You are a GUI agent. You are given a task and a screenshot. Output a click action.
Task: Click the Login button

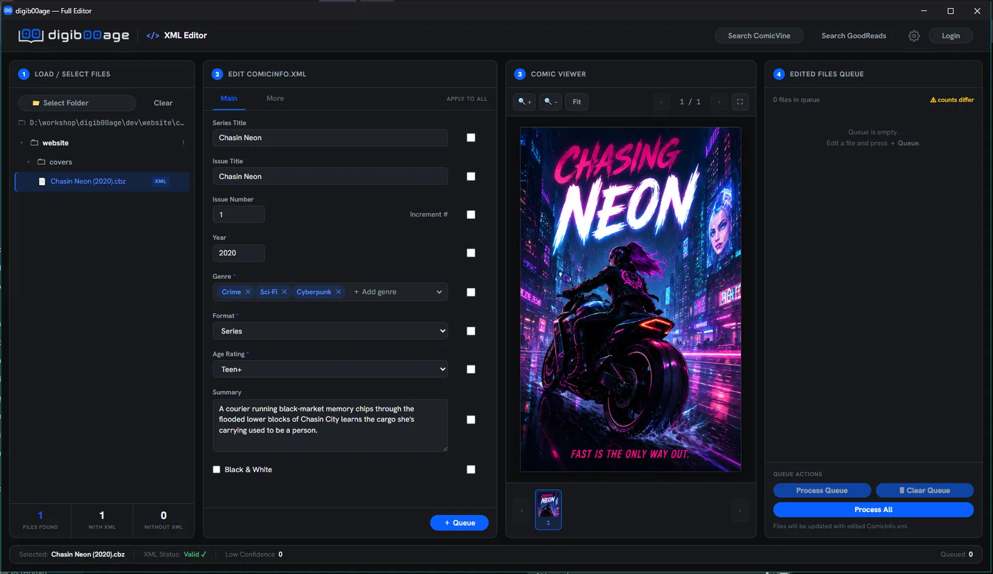point(951,36)
